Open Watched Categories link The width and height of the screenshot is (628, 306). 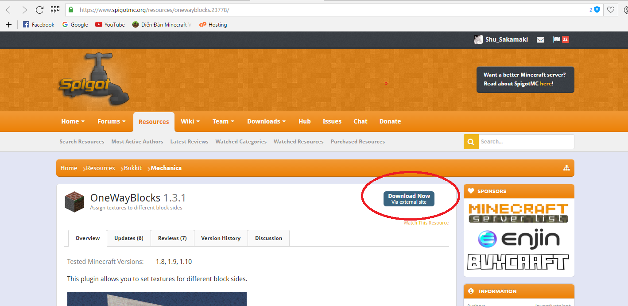(241, 142)
